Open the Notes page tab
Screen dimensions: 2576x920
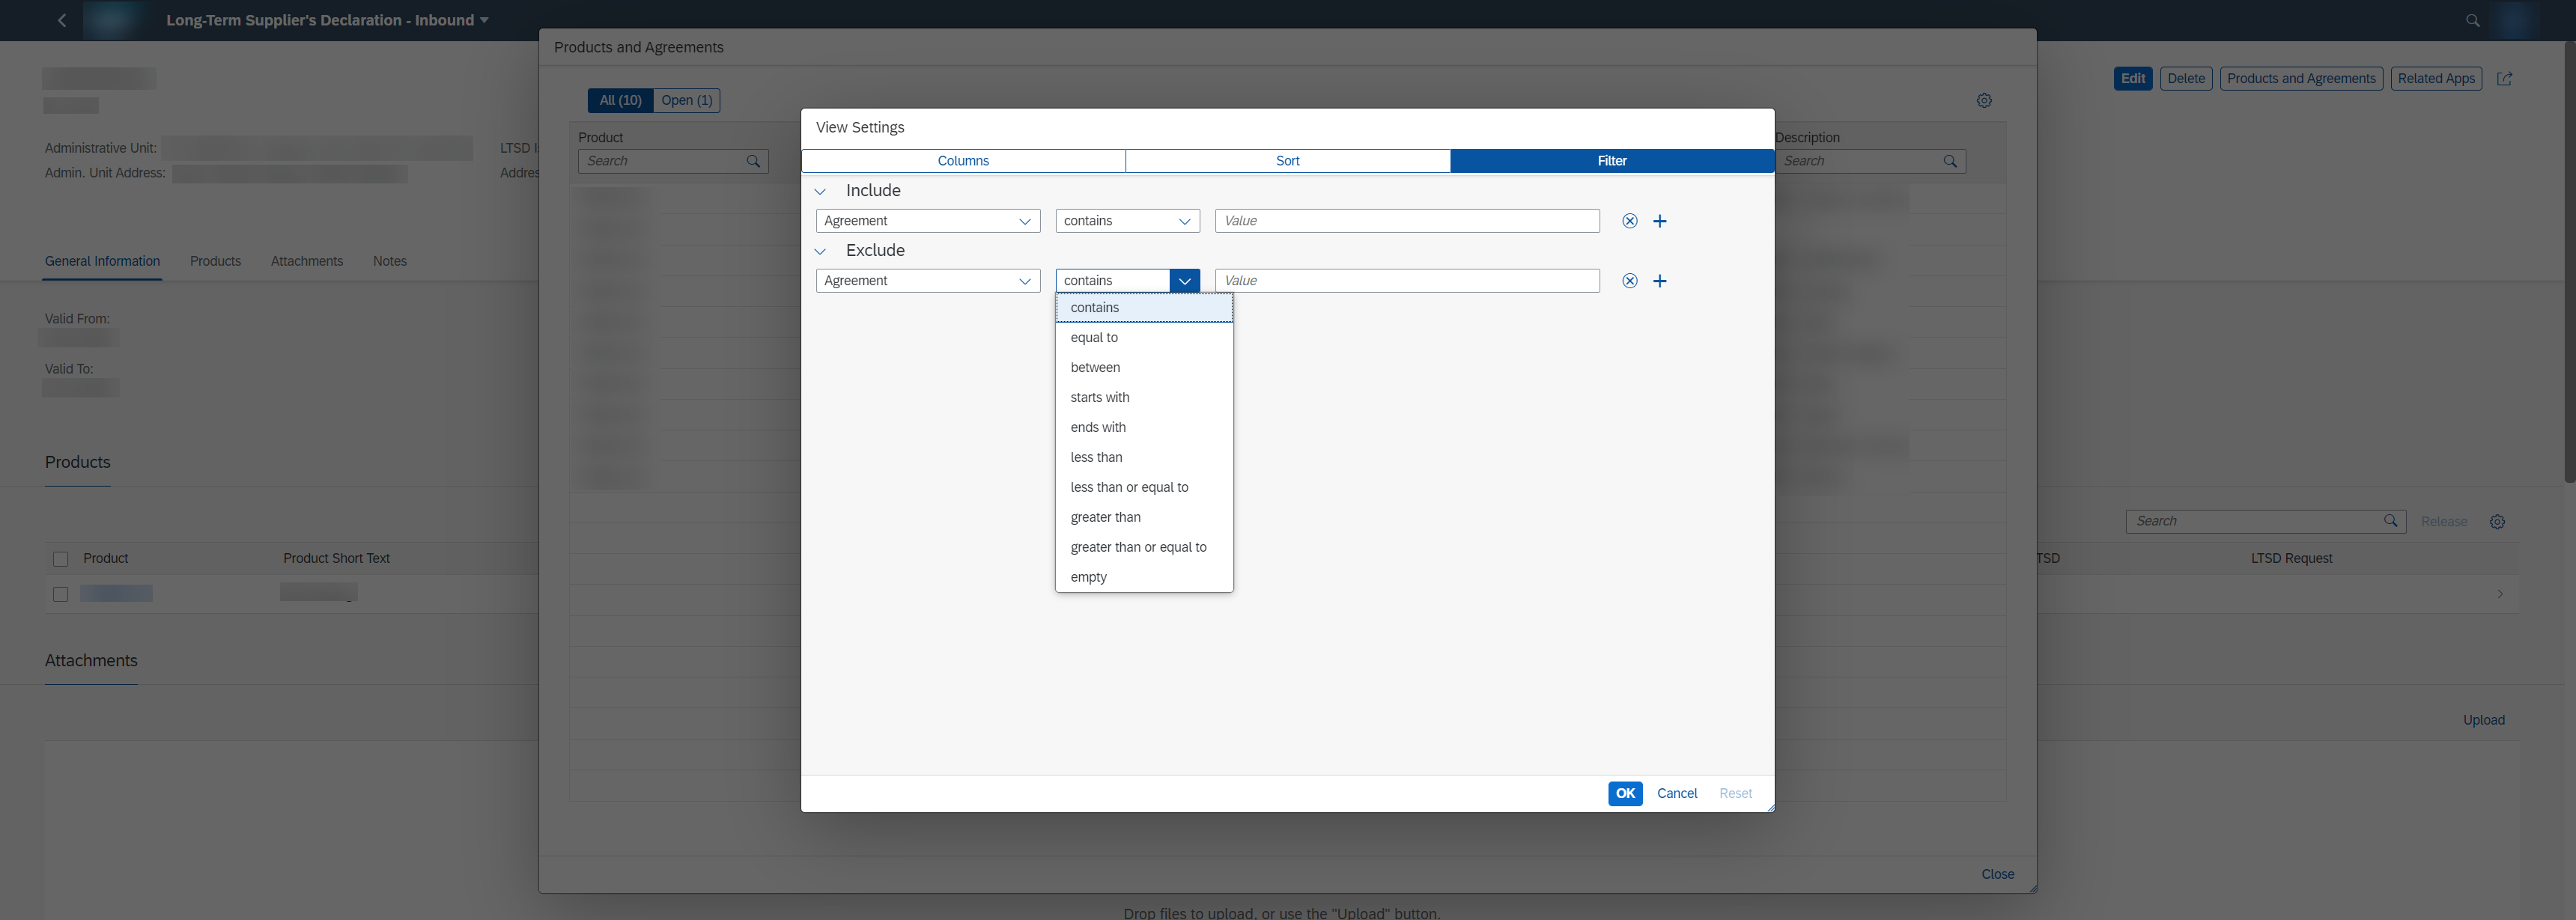390,262
